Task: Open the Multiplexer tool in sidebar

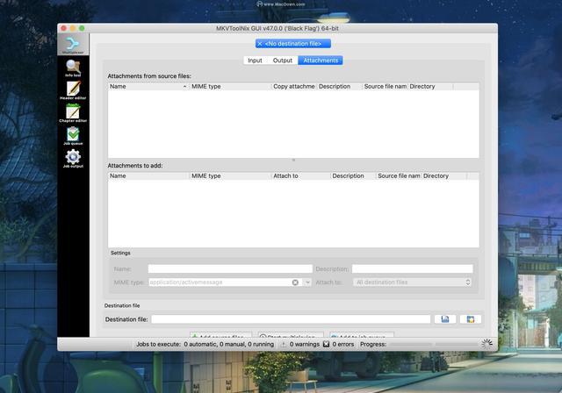Action: click(73, 45)
